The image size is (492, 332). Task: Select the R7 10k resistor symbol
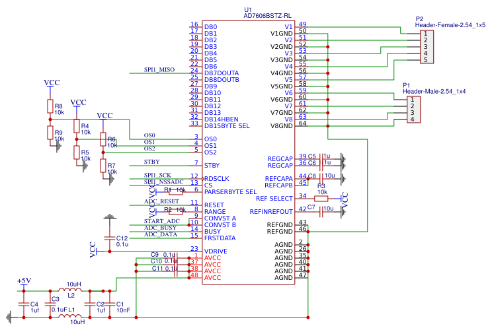(103, 166)
